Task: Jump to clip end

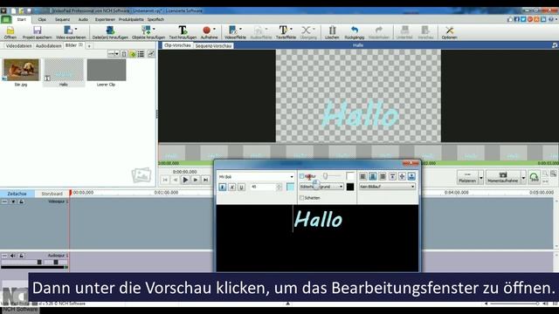Action: click(206, 181)
